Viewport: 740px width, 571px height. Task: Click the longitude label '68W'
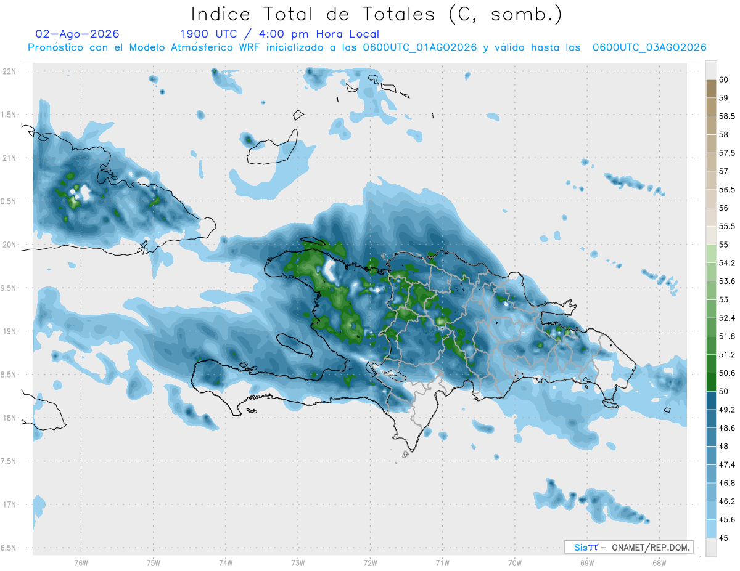tap(659, 562)
